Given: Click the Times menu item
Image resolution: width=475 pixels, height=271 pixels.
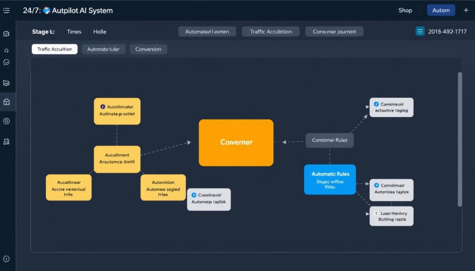Looking at the screenshot, I should point(74,32).
